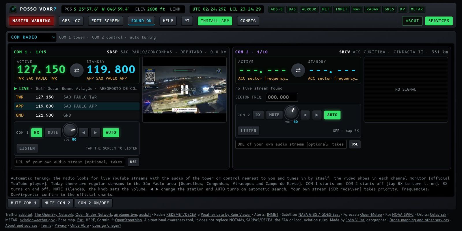Click COM 1 standby frequency 119.800
Screen dimensions: 462x231
tap(111, 70)
